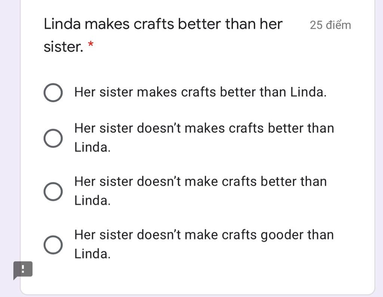This screenshot has width=383, height=297.
Task: Click the option text containing "crafts gooder than"
Action: [x=204, y=235]
